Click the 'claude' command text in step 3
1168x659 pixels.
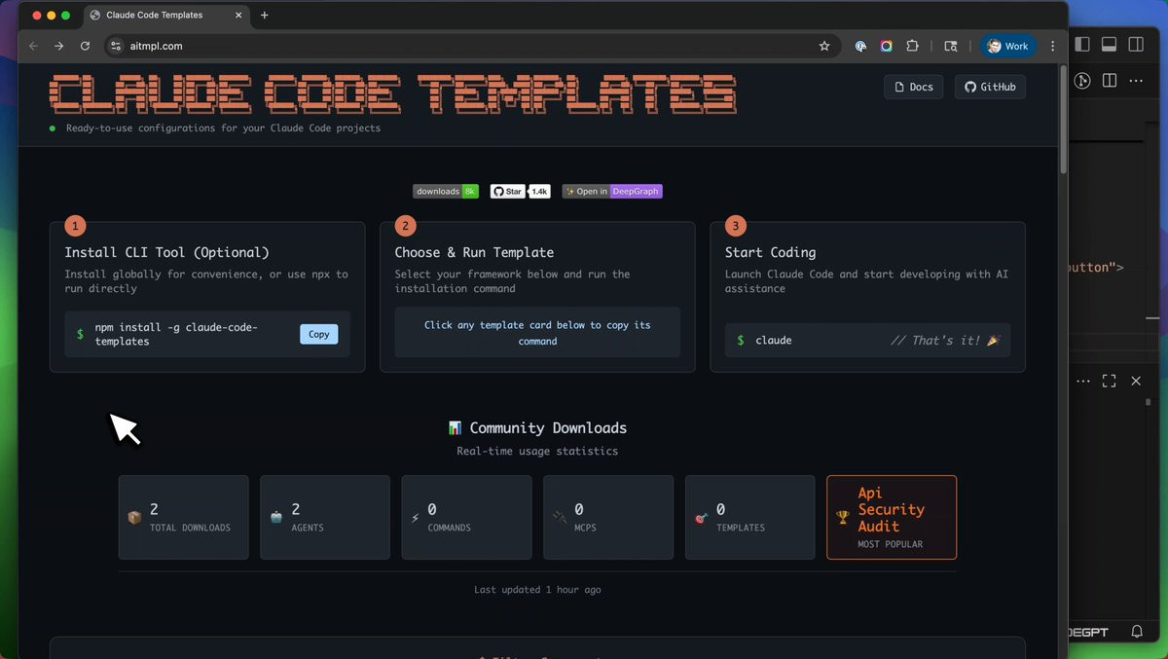(774, 341)
